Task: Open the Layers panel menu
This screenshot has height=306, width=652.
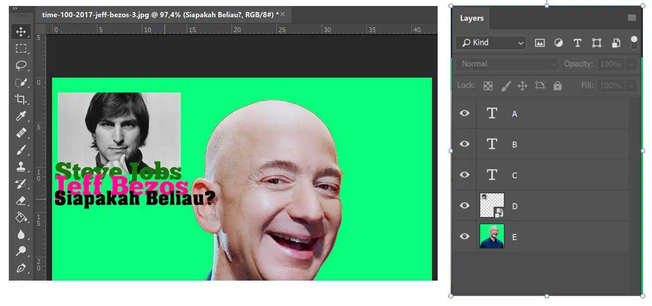Action: 632,18
